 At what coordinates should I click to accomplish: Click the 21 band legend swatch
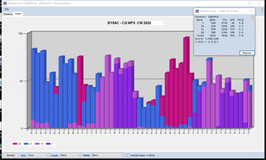(x=26, y=144)
